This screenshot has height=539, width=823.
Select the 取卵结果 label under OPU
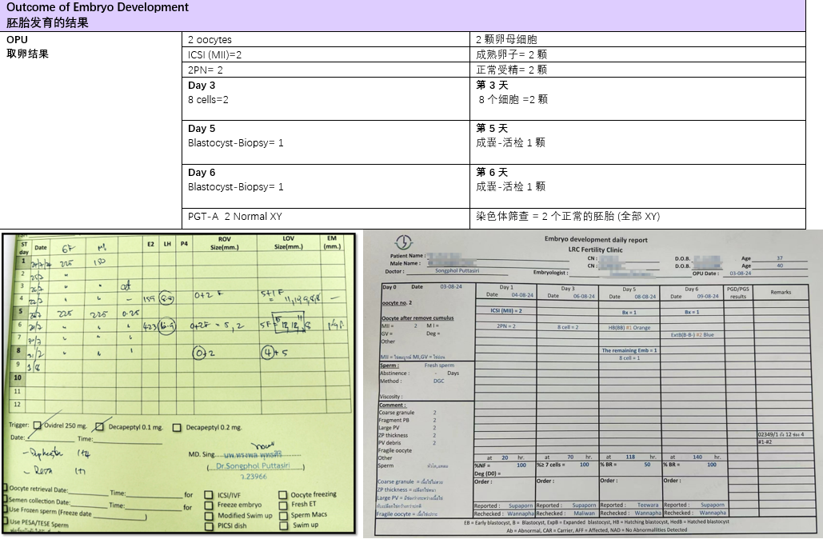[x=27, y=54]
